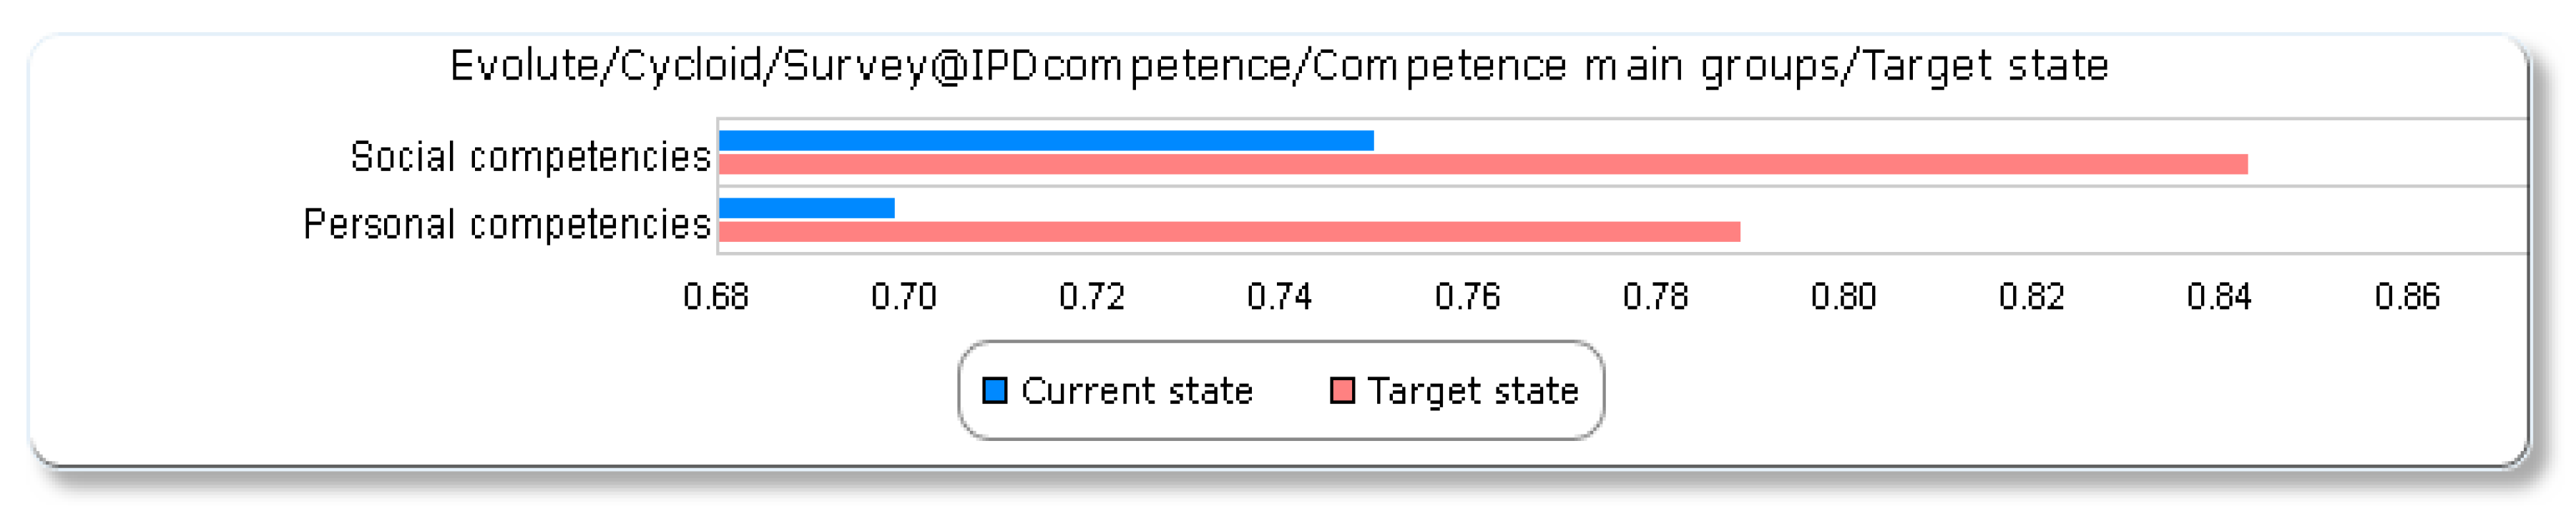Click the 0.76 axis tick label
The height and width of the screenshot is (519, 2576).
click(1468, 297)
